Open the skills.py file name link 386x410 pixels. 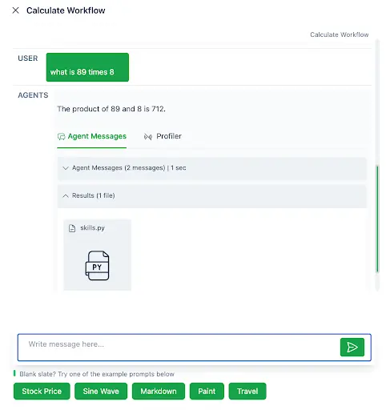92,228
